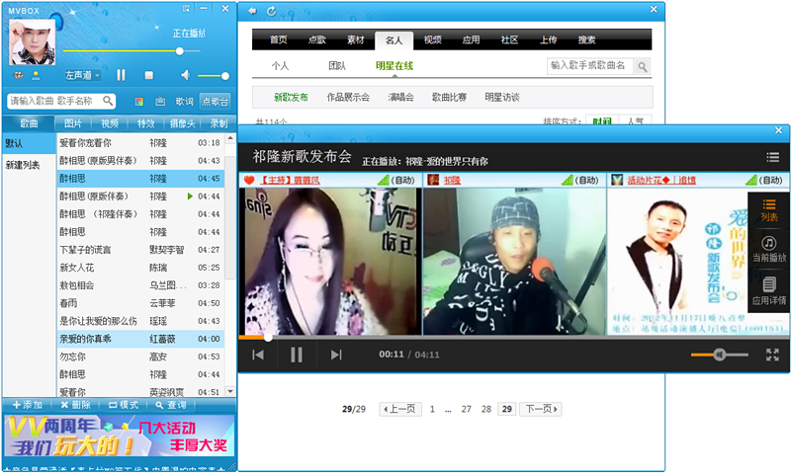This screenshot has width=791, height=474.
Task: Open the 素材 menu item
Action: (356, 39)
